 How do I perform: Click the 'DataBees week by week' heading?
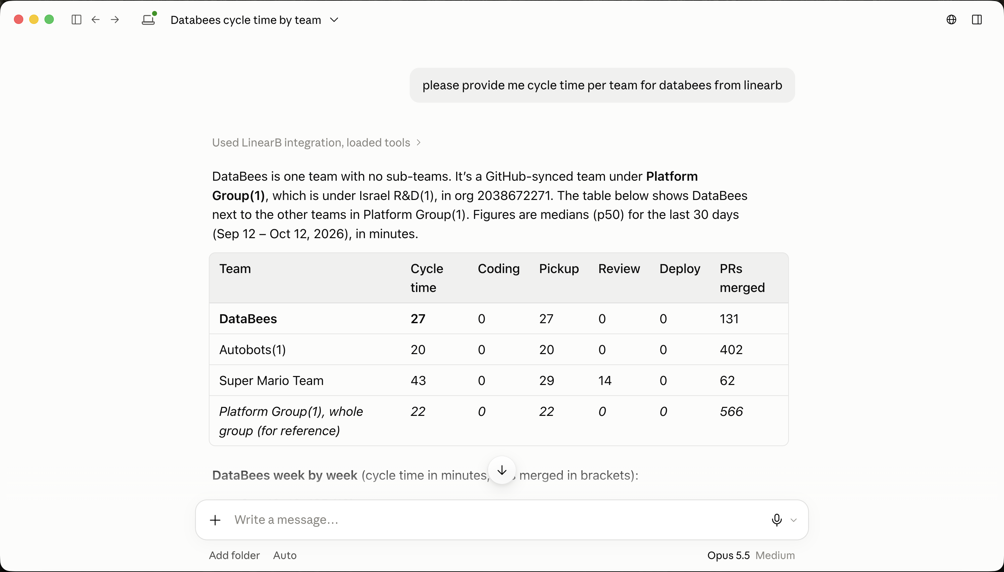[285, 475]
